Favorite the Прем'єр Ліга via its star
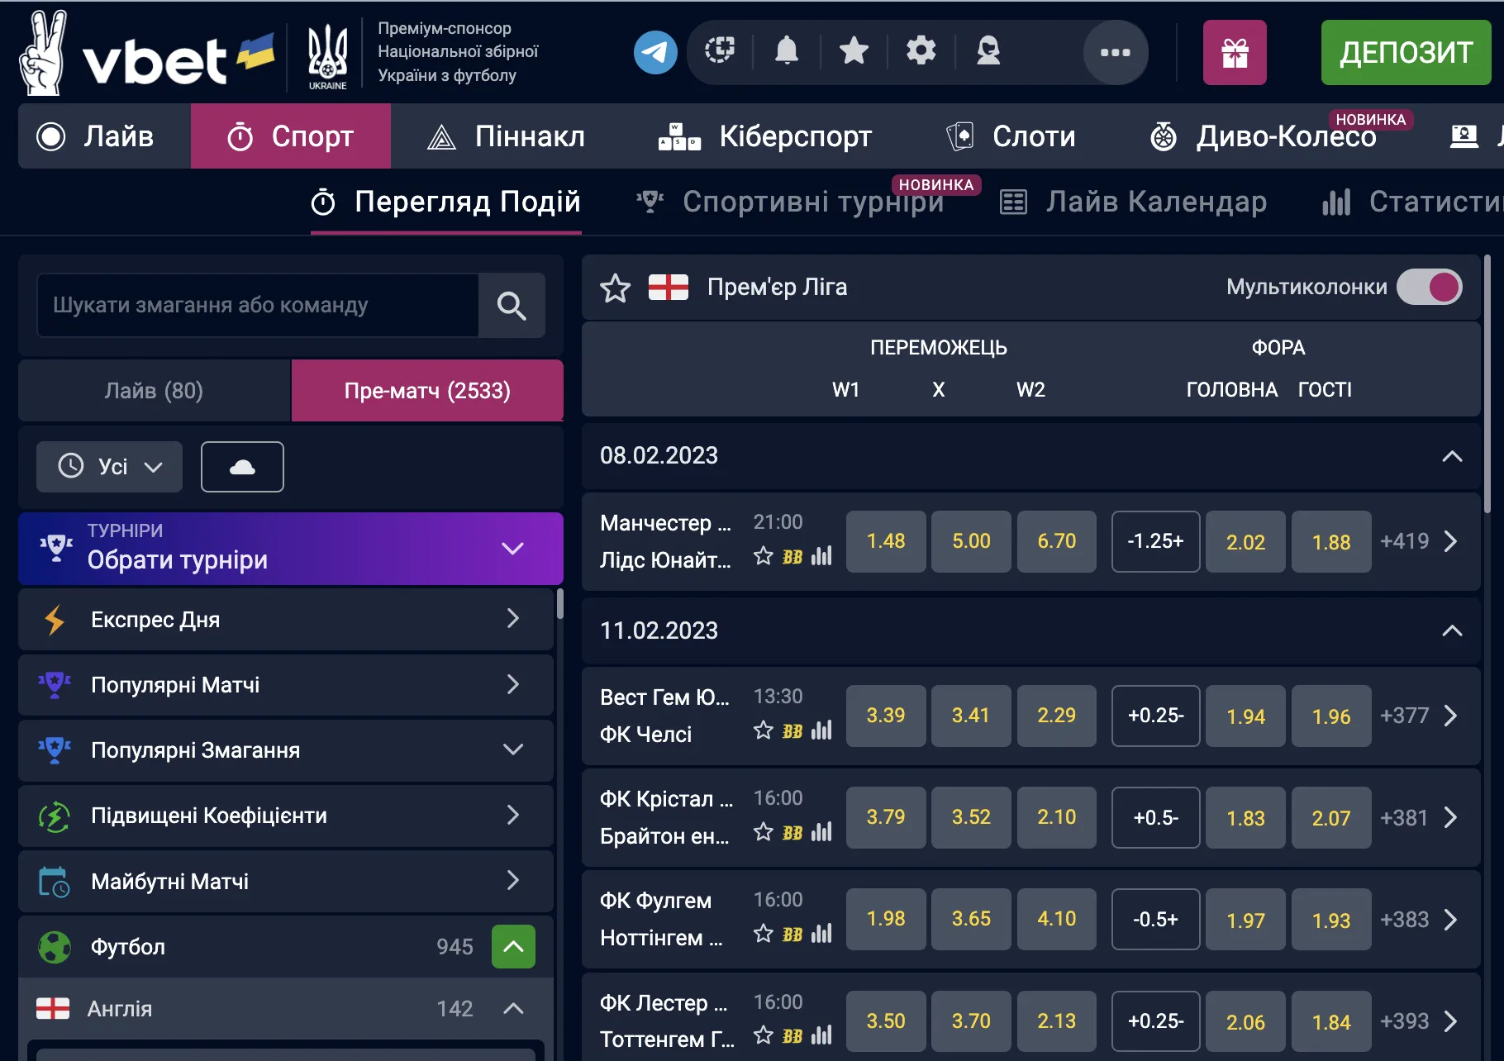The image size is (1504, 1061). tap(615, 288)
